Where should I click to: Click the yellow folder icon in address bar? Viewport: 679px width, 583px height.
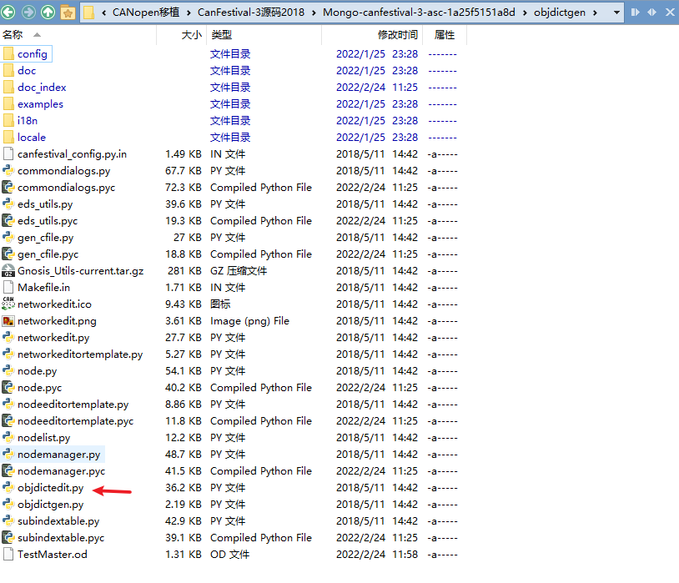pyautogui.click(x=88, y=13)
